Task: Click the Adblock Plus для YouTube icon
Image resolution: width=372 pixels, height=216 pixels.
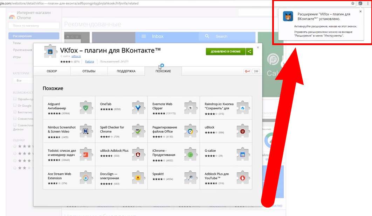Action: pos(243,178)
